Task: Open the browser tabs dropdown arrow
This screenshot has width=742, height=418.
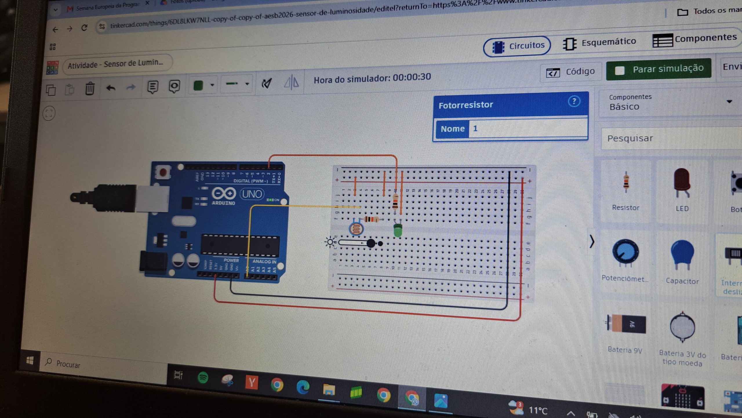Action: coord(55,10)
